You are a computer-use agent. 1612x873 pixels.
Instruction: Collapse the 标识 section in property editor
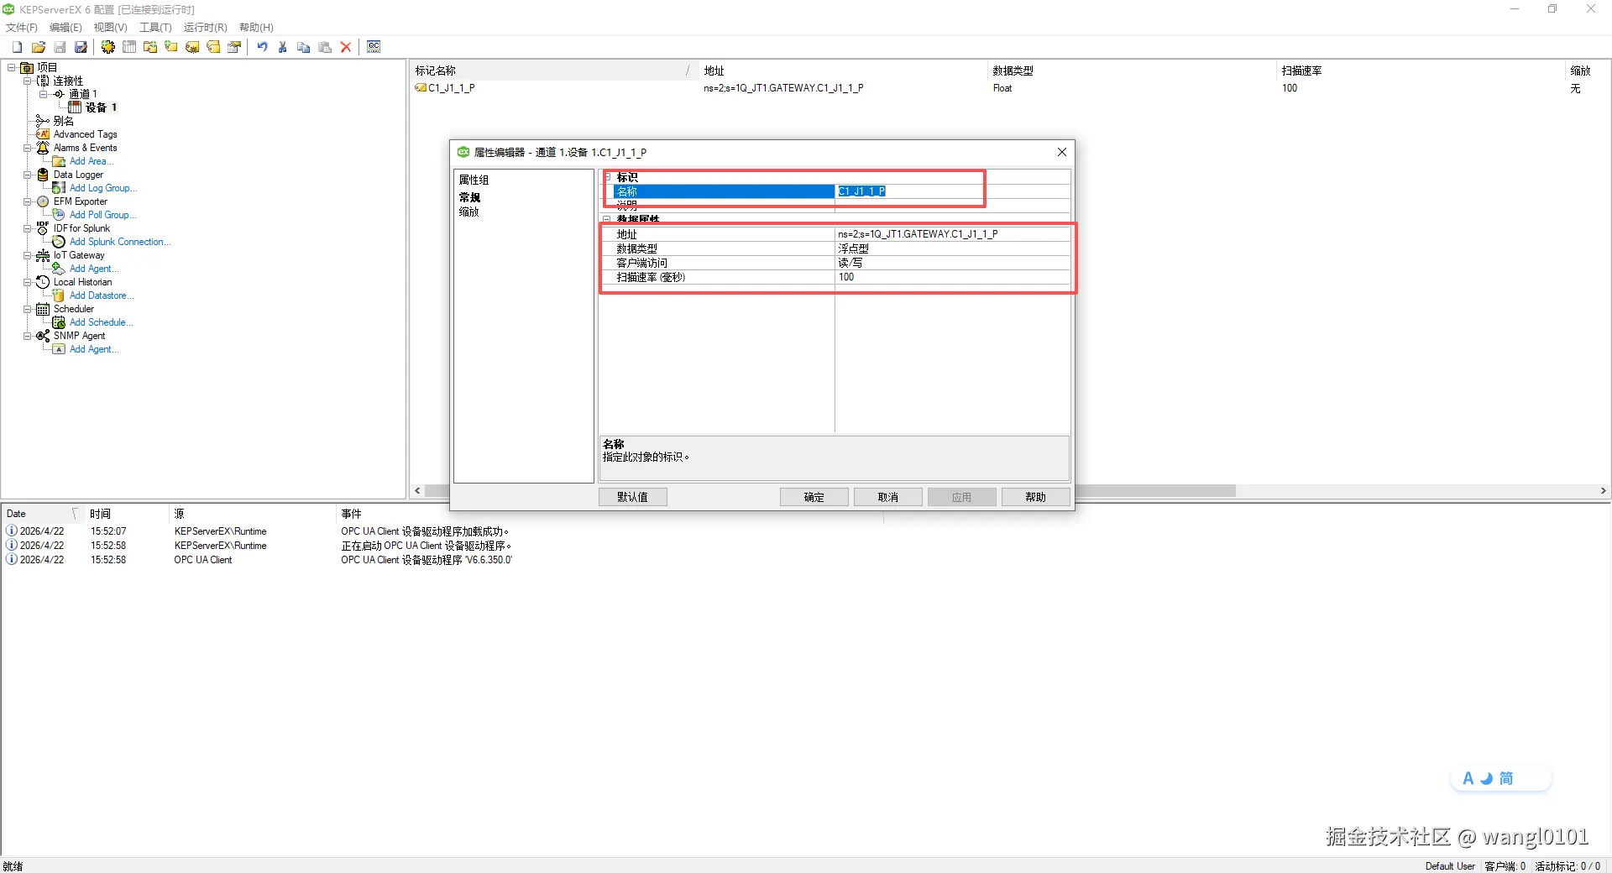pyautogui.click(x=607, y=177)
